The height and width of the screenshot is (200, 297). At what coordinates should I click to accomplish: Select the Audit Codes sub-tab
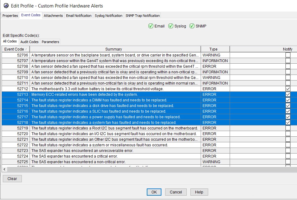click(x=29, y=42)
